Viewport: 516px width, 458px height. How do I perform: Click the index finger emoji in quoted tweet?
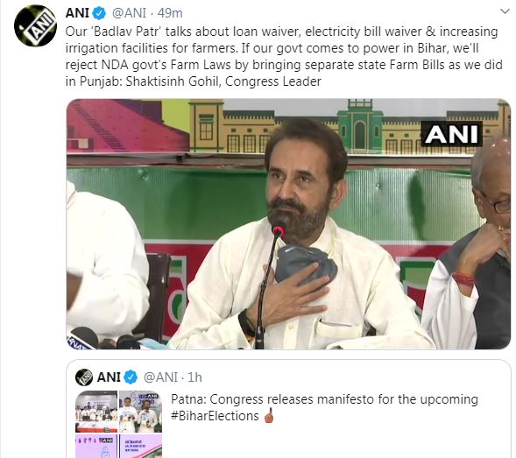pyautogui.click(x=269, y=416)
